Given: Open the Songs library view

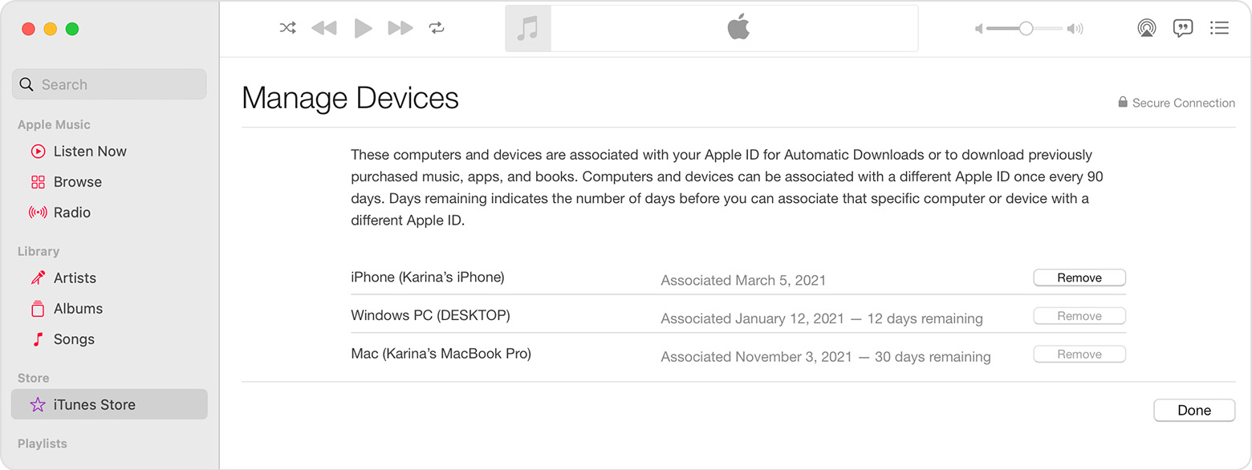Looking at the screenshot, I should [74, 338].
